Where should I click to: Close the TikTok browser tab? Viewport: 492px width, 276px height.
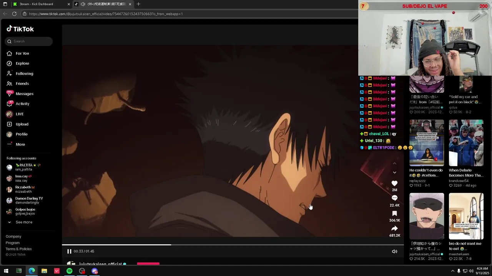click(x=130, y=4)
